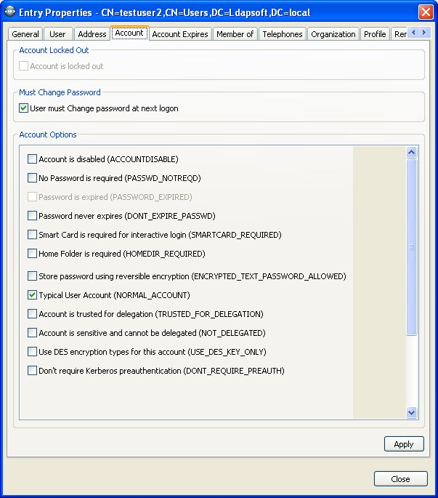The width and height of the screenshot is (438, 498).
Task: Open the Organization tab
Action: pyautogui.click(x=333, y=34)
